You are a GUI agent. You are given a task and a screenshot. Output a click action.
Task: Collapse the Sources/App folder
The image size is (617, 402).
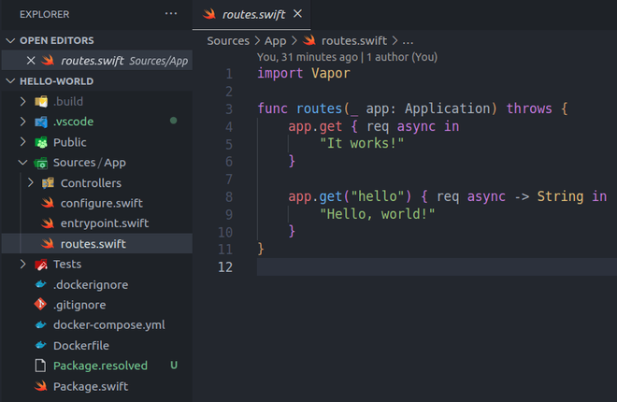click(x=22, y=163)
